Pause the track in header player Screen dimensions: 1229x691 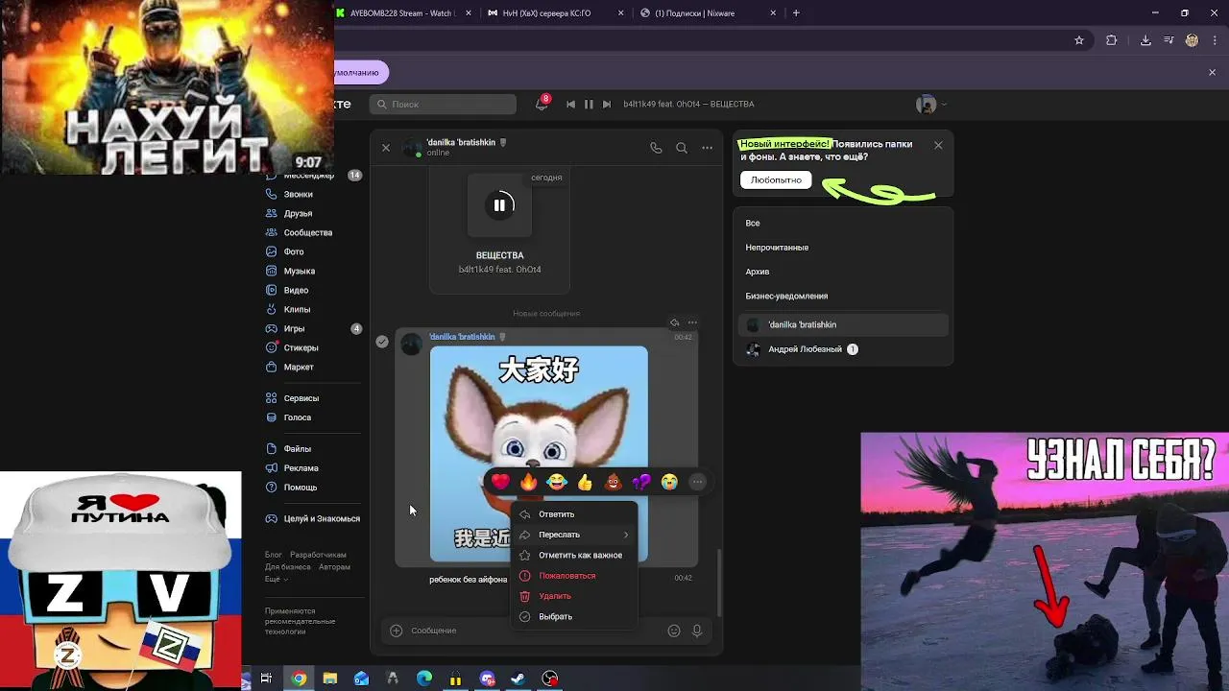(589, 104)
